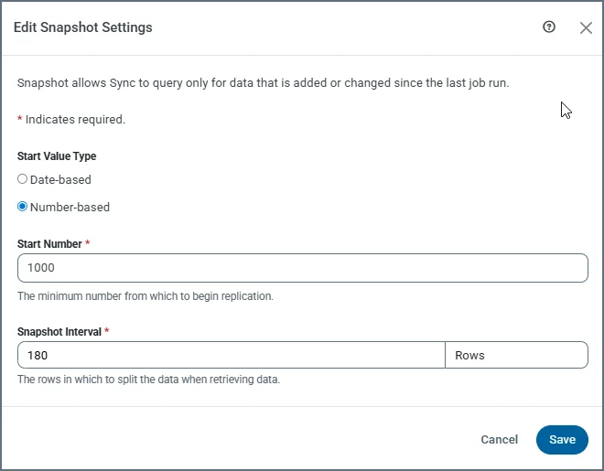604x471 pixels.
Task: Click the 'rows in which to split the data' hint
Action: click(x=148, y=380)
